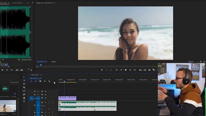
Task: Click Mark In in Program monitor
Action: click(x=107, y=70)
